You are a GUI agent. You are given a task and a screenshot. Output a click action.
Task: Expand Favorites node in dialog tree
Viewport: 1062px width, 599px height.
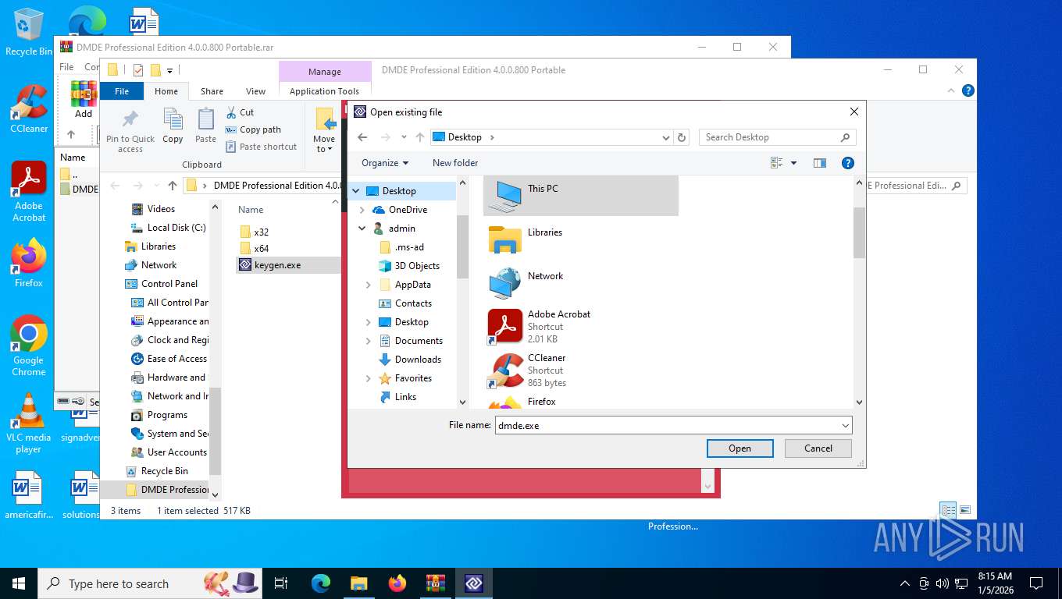(x=369, y=378)
